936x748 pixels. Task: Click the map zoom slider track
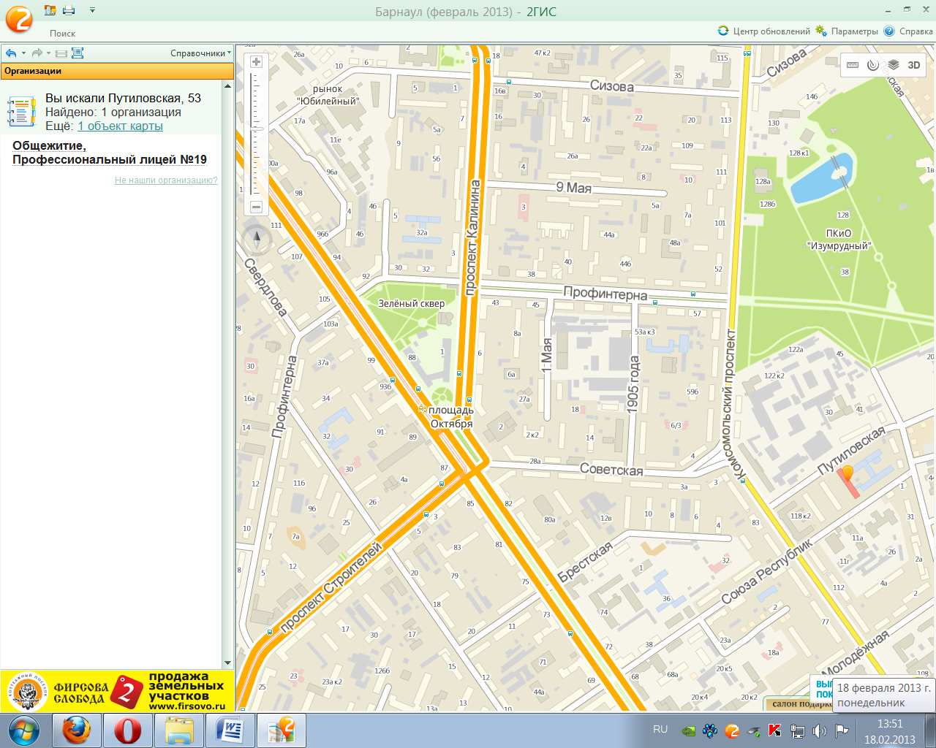pos(256,134)
